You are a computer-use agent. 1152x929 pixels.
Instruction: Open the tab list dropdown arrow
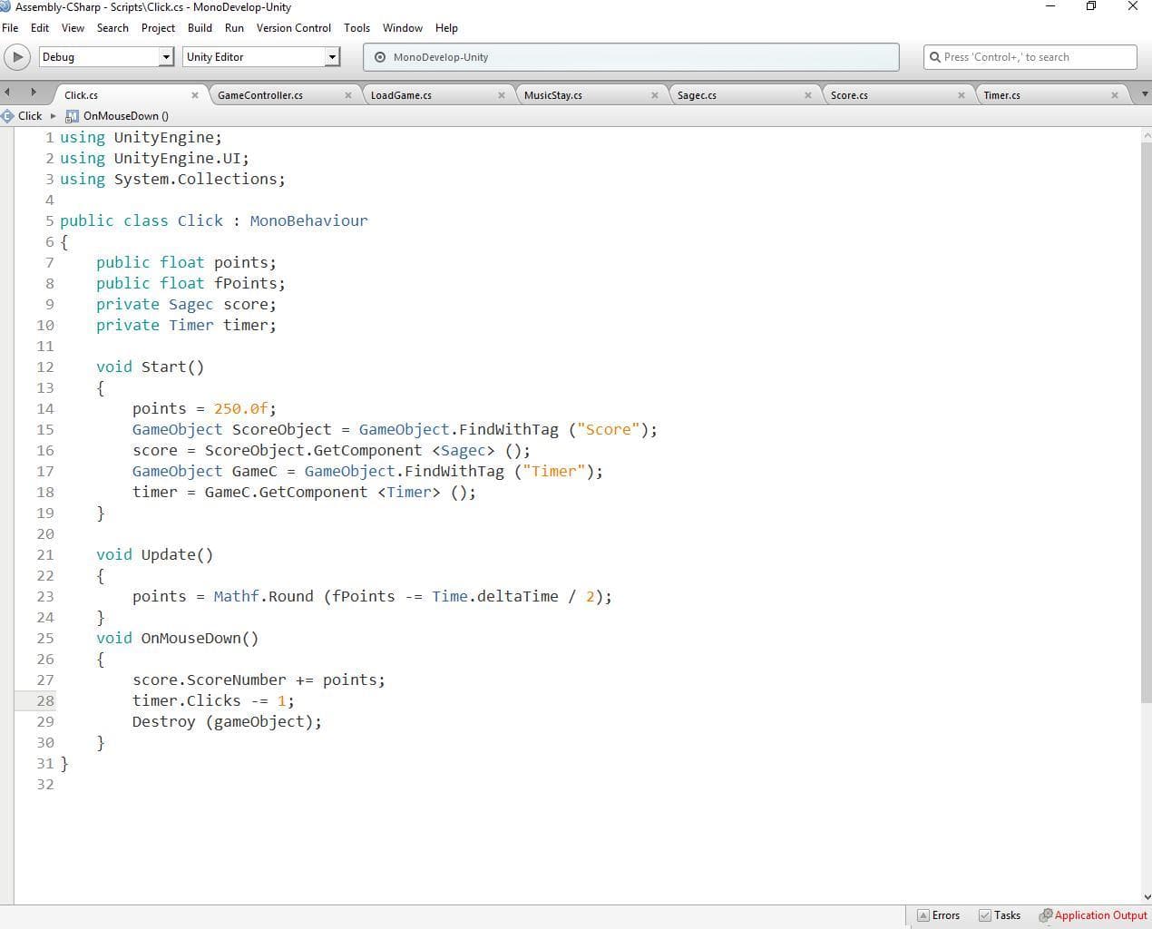pos(1144,94)
